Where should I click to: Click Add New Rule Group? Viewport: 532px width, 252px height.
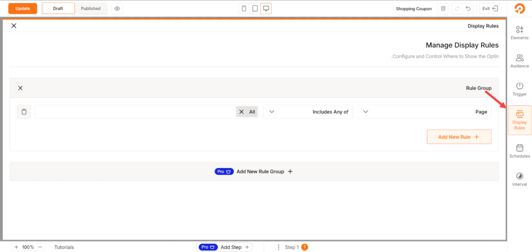254,172
